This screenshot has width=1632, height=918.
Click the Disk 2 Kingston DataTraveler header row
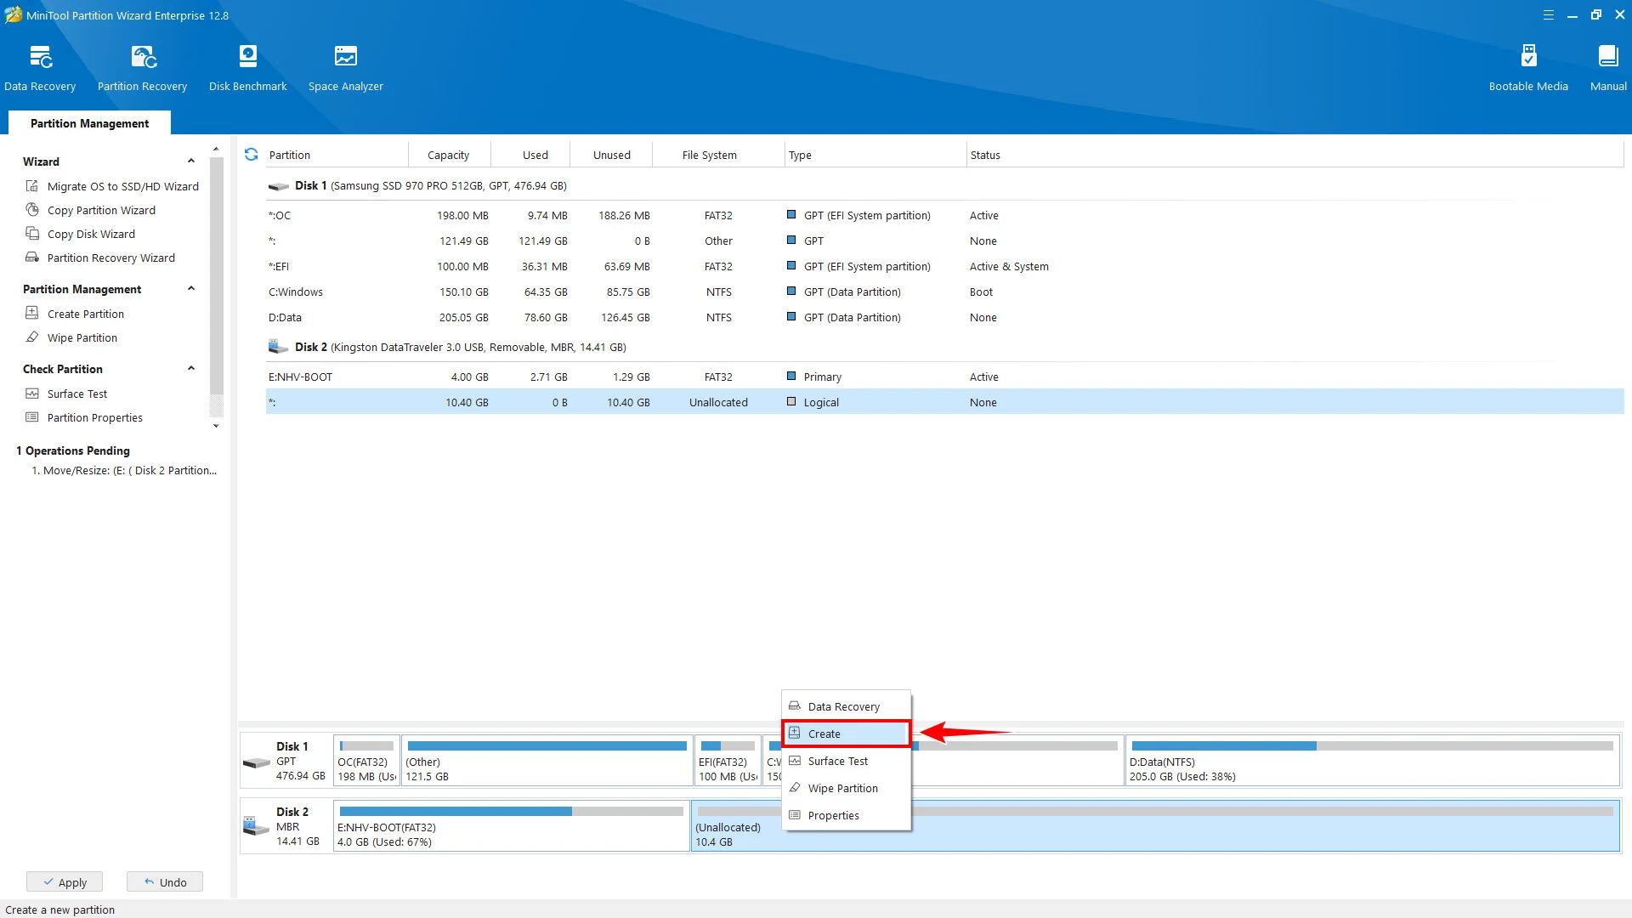943,347
